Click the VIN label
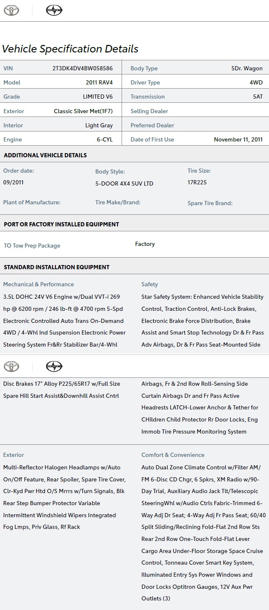Screen dimensions: 269x610 8,68
